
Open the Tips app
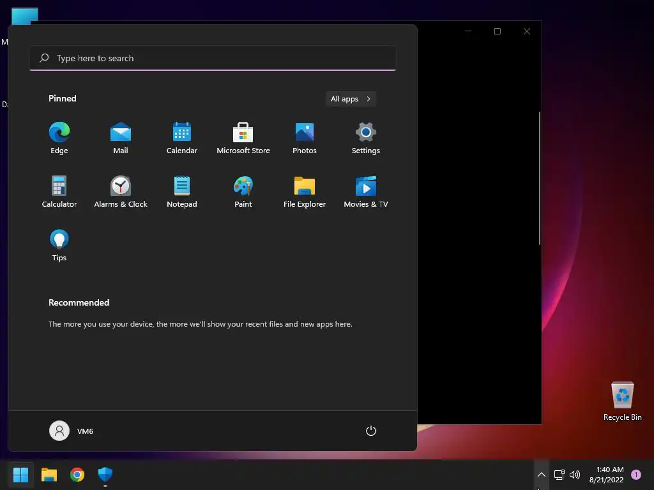59,246
